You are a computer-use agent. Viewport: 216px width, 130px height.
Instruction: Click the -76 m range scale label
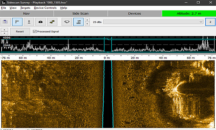5,58
